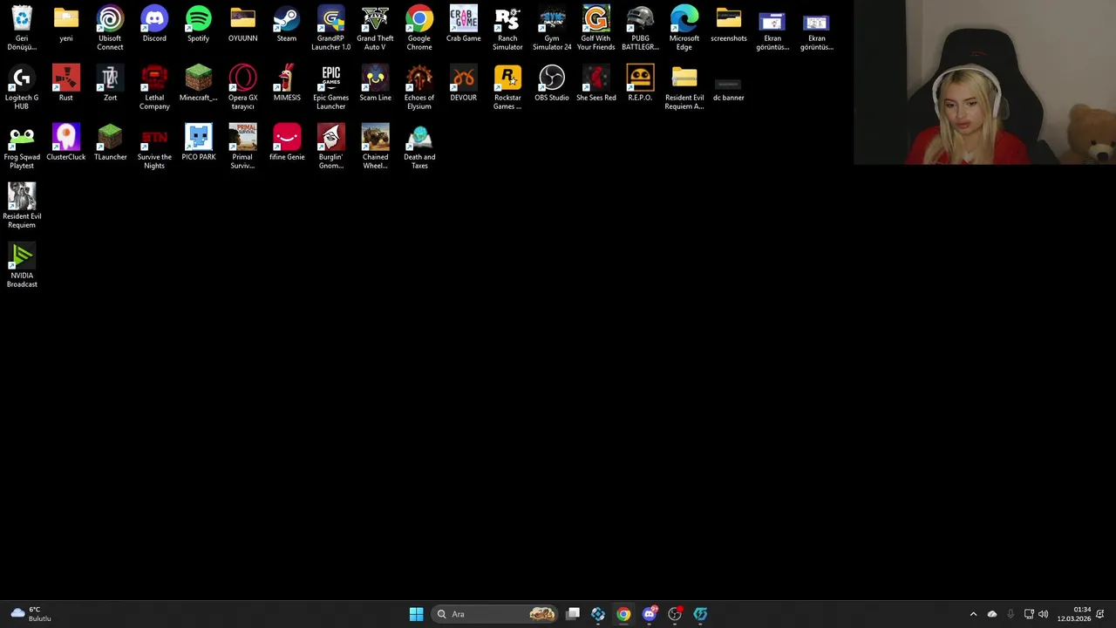This screenshot has height=628, width=1116.
Task: Select Golf With Your Friends icon
Action: coord(595,28)
